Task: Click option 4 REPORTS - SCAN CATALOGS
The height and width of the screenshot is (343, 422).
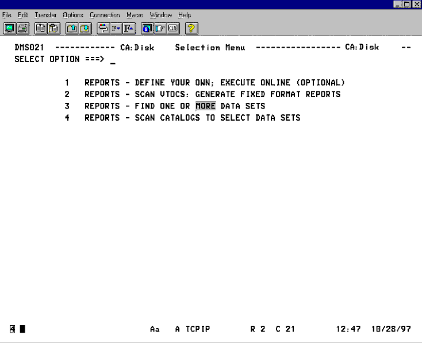Action: (x=182, y=118)
